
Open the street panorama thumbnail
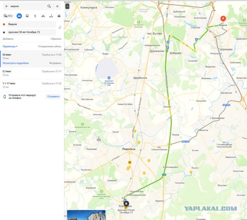tap(86, 215)
